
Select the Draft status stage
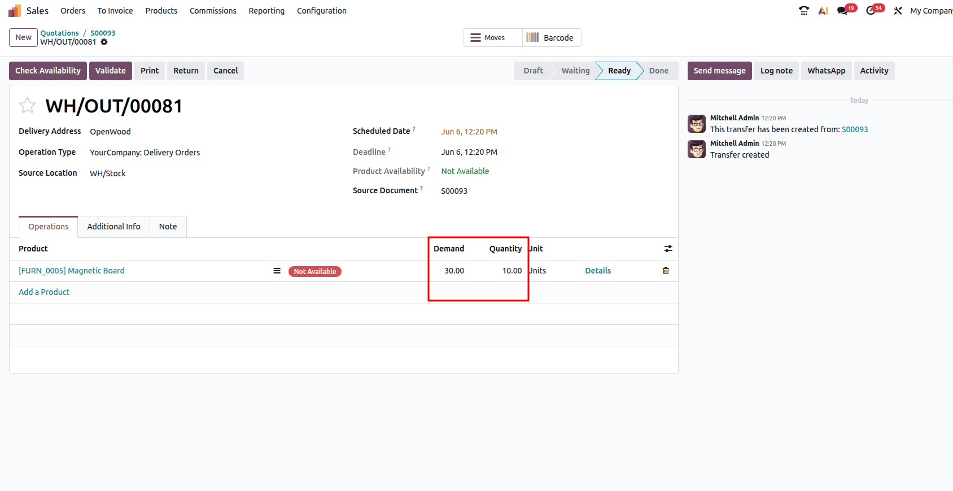(x=533, y=71)
